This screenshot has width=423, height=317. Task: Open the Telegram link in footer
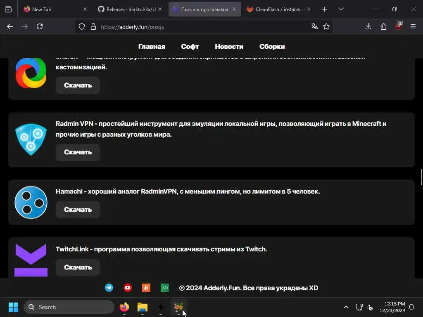109,288
